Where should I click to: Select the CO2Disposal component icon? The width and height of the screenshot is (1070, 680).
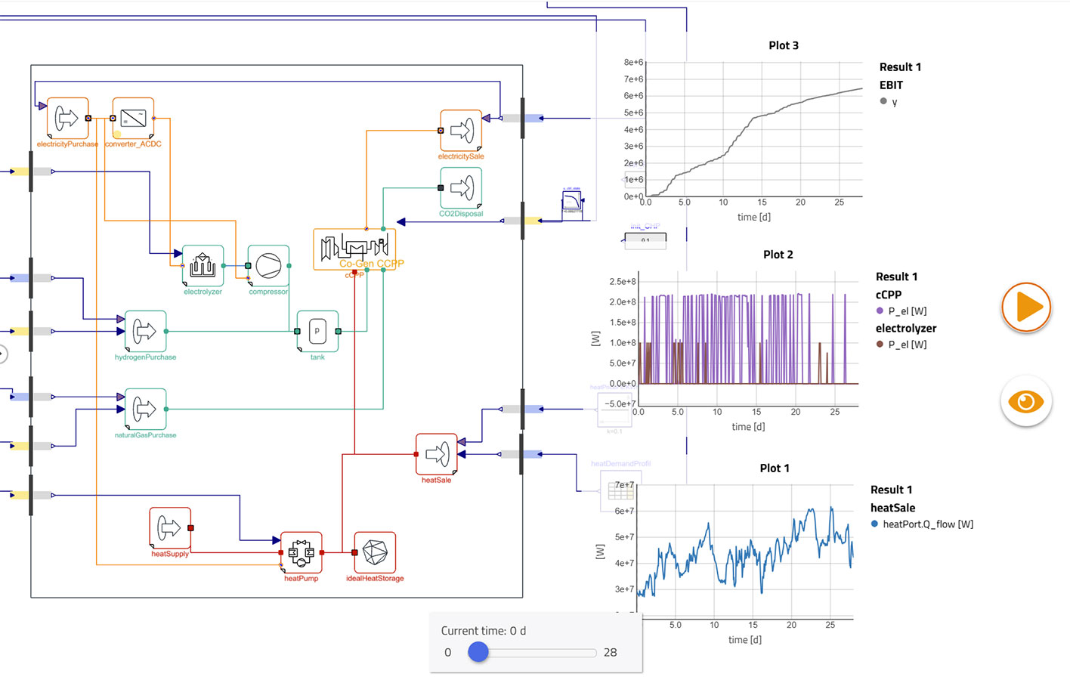(459, 188)
